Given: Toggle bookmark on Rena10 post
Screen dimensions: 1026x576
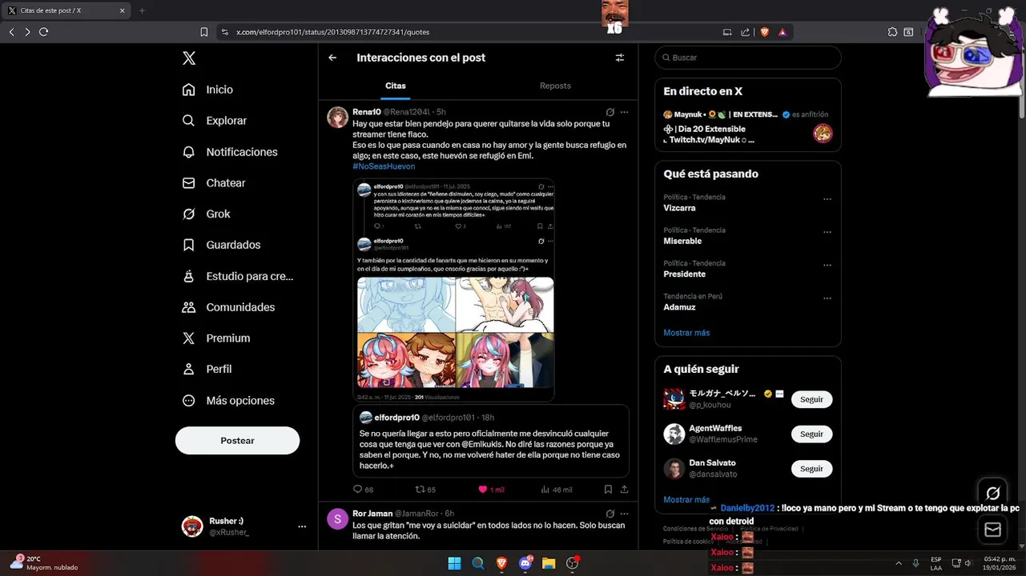Looking at the screenshot, I should point(608,490).
